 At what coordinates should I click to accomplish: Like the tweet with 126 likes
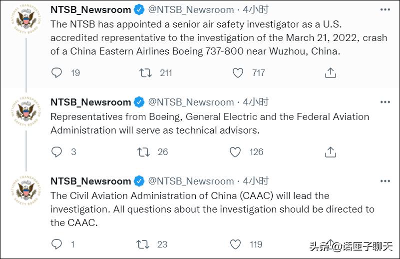235,152
